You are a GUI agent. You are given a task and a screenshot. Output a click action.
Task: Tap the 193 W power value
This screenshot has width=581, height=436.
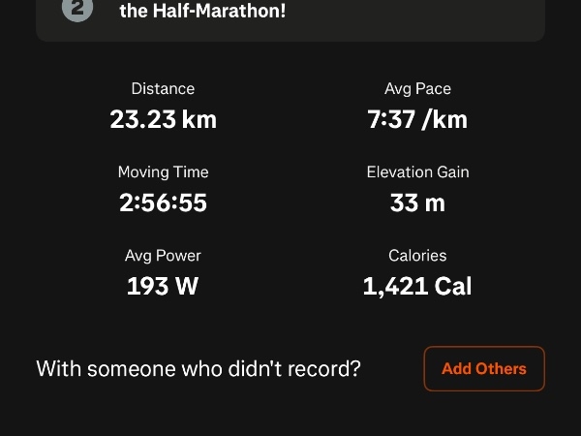[x=163, y=286]
